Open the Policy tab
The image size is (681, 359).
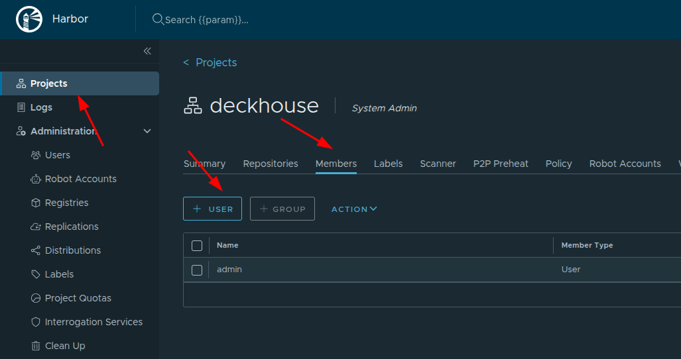pos(558,164)
